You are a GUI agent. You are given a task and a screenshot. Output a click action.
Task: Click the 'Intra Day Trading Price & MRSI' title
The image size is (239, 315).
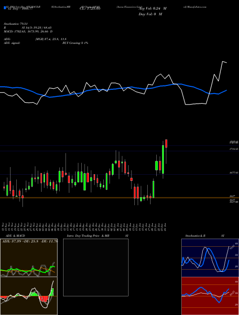[x=98, y=236]
